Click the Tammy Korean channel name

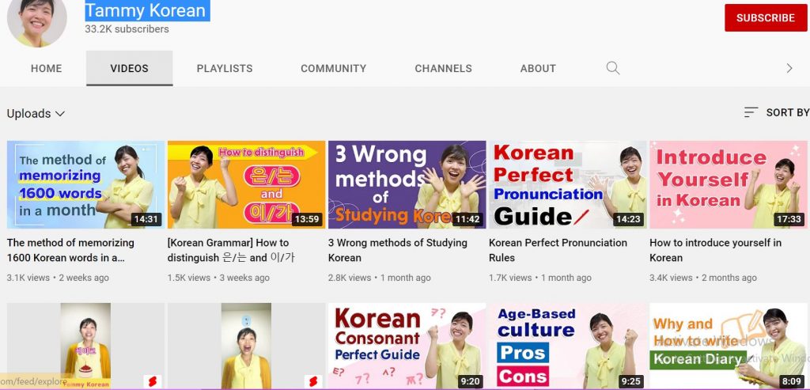pyautogui.click(x=147, y=10)
